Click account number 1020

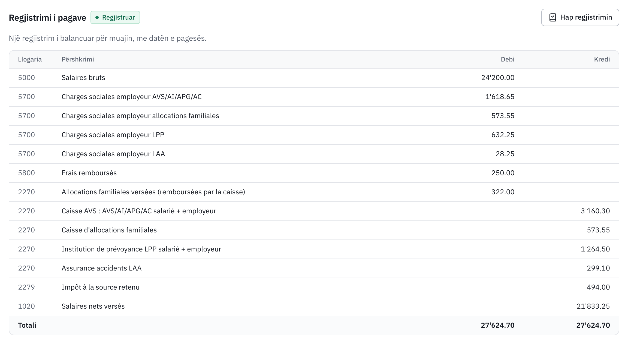coord(26,306)
